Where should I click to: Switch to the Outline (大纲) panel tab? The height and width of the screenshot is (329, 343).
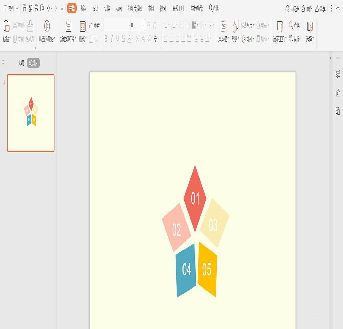click(x=21, y=63)
